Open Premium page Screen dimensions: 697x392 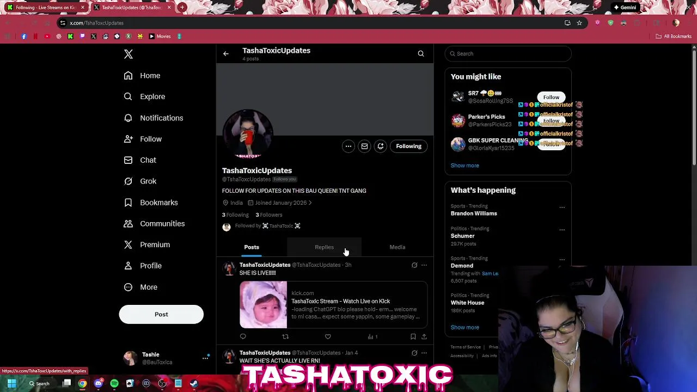click(x=146, y=244)
